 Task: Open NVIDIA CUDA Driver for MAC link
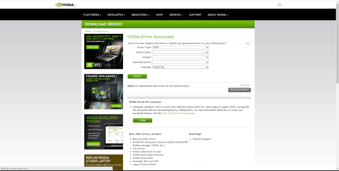147,151
